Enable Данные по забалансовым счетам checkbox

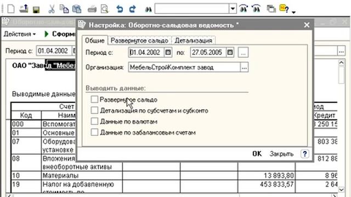(94, 132)
